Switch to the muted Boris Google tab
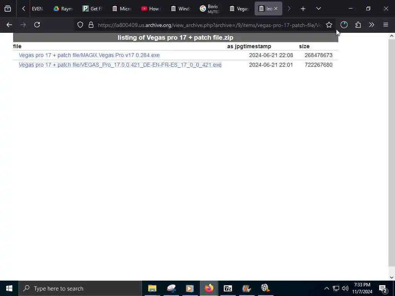 [210, 8]
